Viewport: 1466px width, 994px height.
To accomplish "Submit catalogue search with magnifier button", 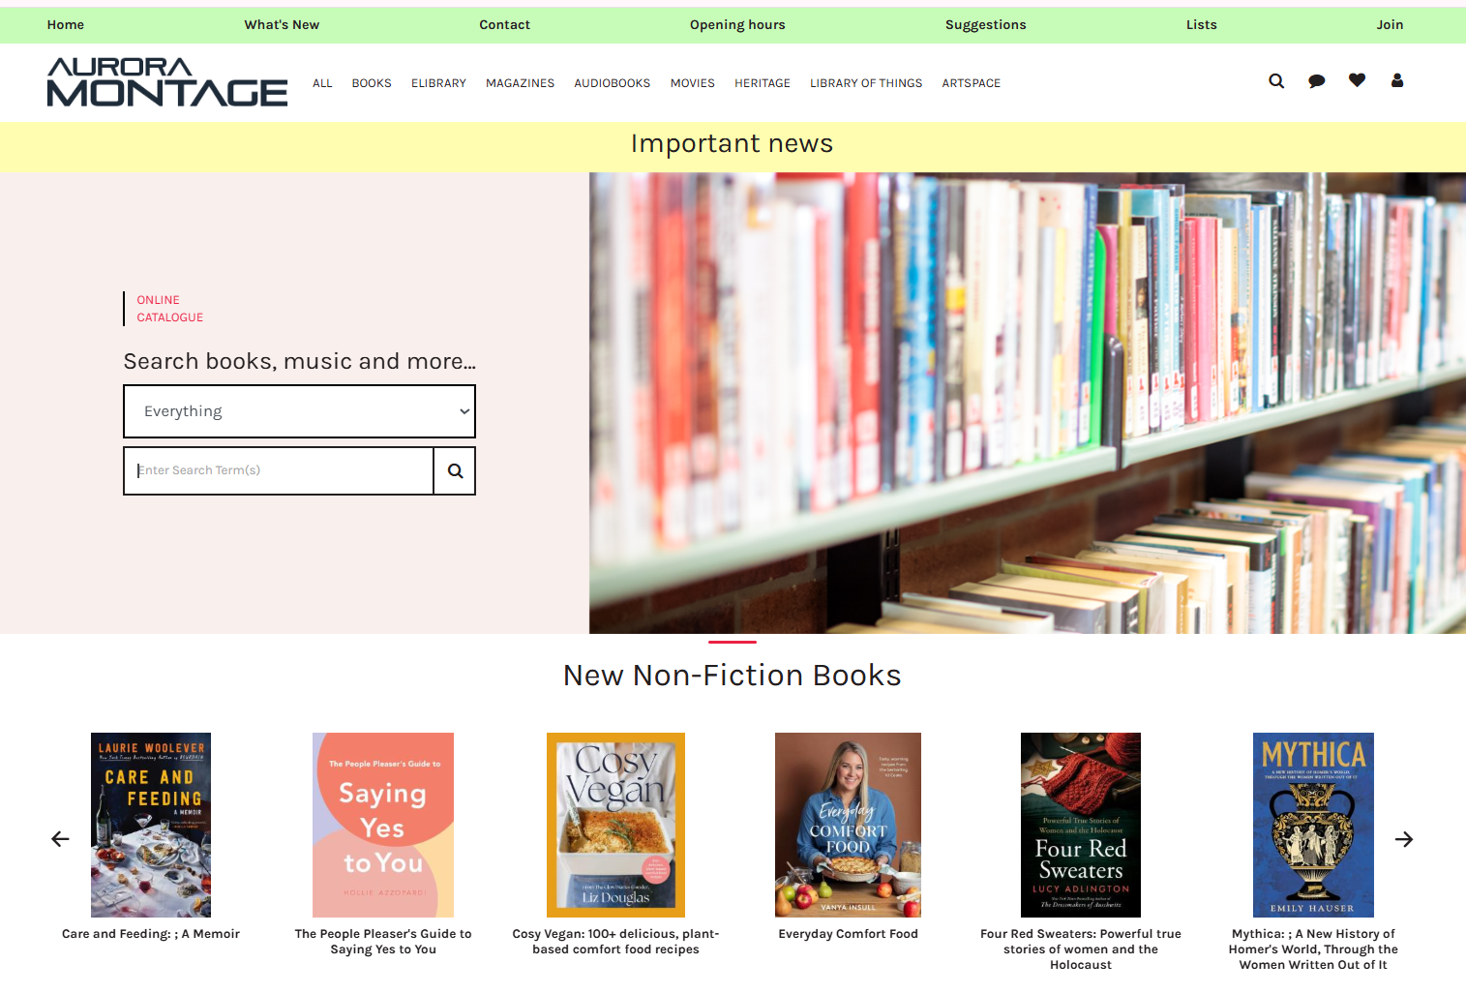I will click(x=455, y=471).
